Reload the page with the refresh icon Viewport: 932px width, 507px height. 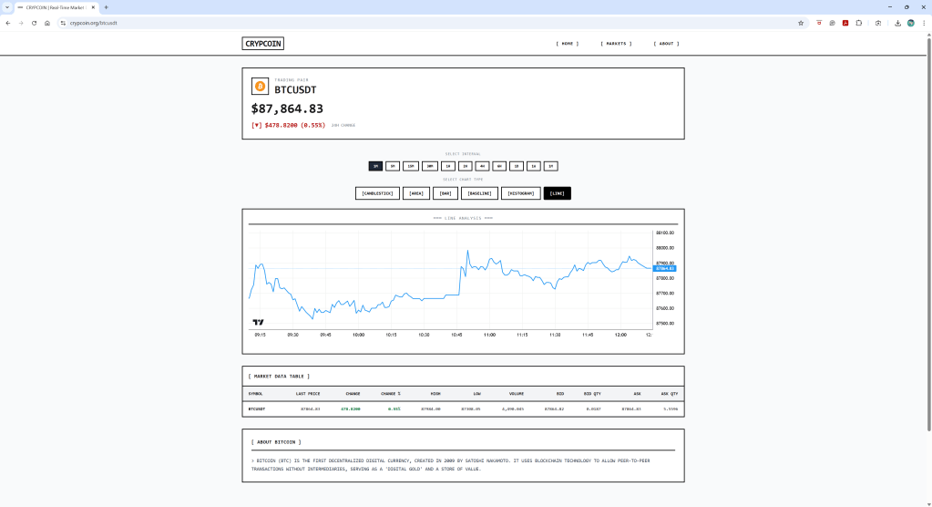(34, 23)
